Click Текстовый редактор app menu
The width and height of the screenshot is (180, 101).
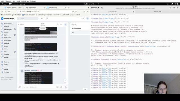[17, 4]
